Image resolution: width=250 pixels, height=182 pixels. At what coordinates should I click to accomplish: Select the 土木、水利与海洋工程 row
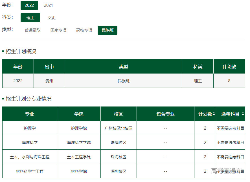pyautogui.click(x=30, y=157)
